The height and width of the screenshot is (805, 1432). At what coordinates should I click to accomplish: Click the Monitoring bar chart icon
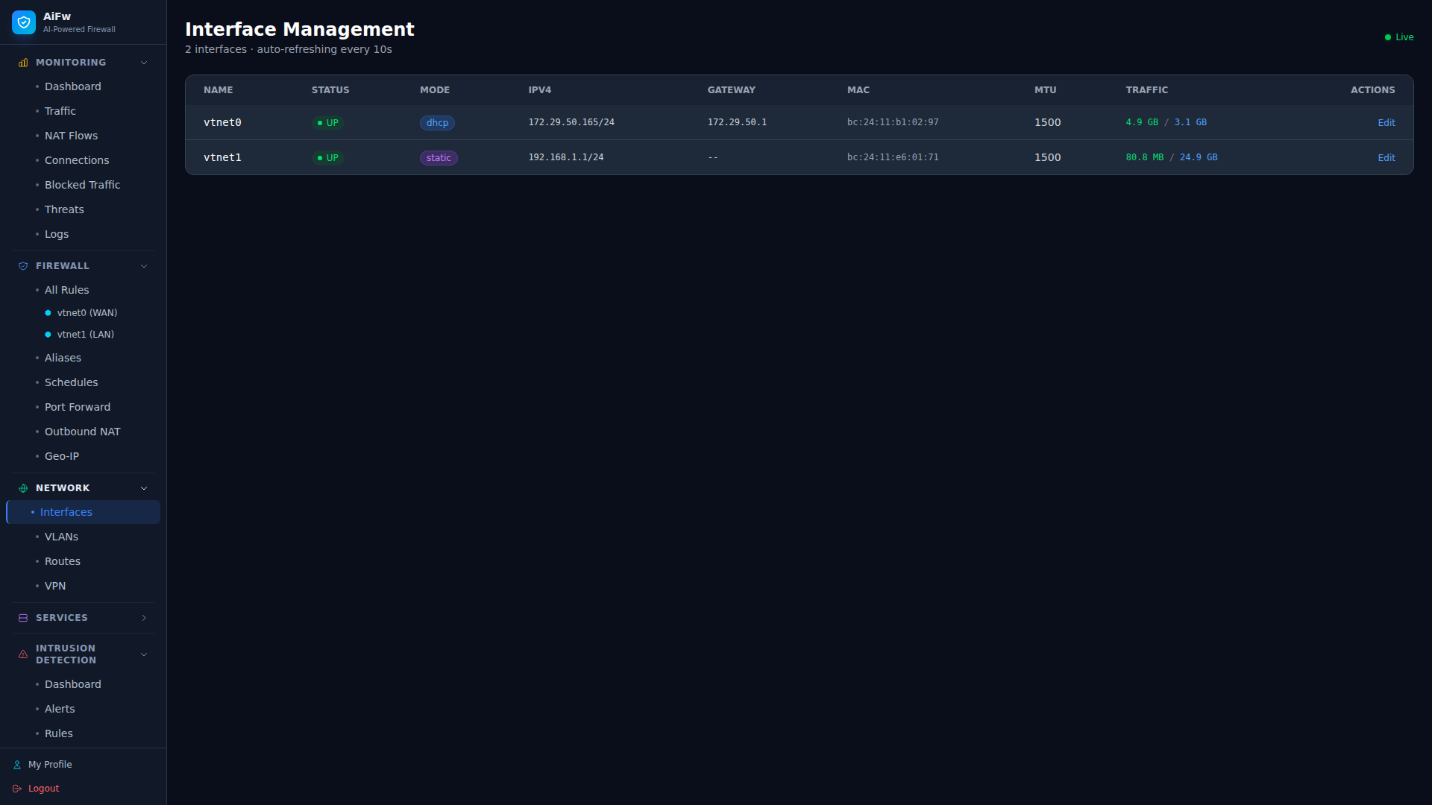23,63
